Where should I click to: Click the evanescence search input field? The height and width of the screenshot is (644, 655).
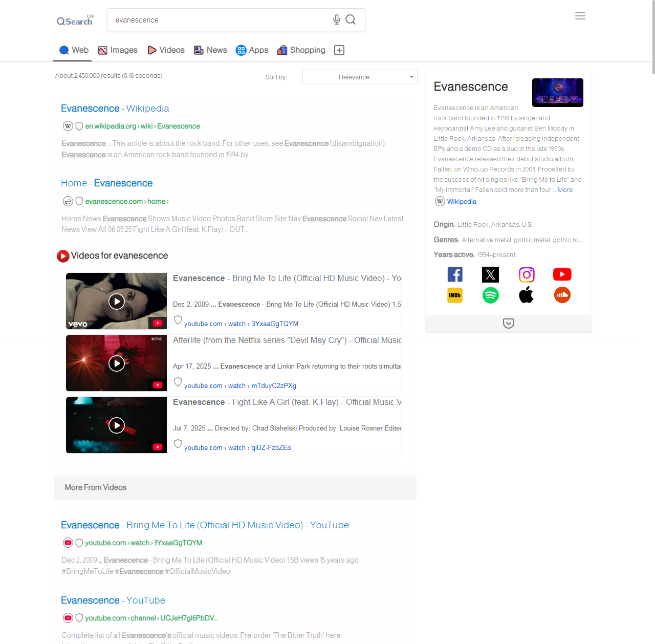click(x=220, y=20)
